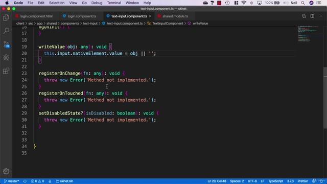
Task: Place cursor on registerOnTouched method name
Action: pos(61,93)
